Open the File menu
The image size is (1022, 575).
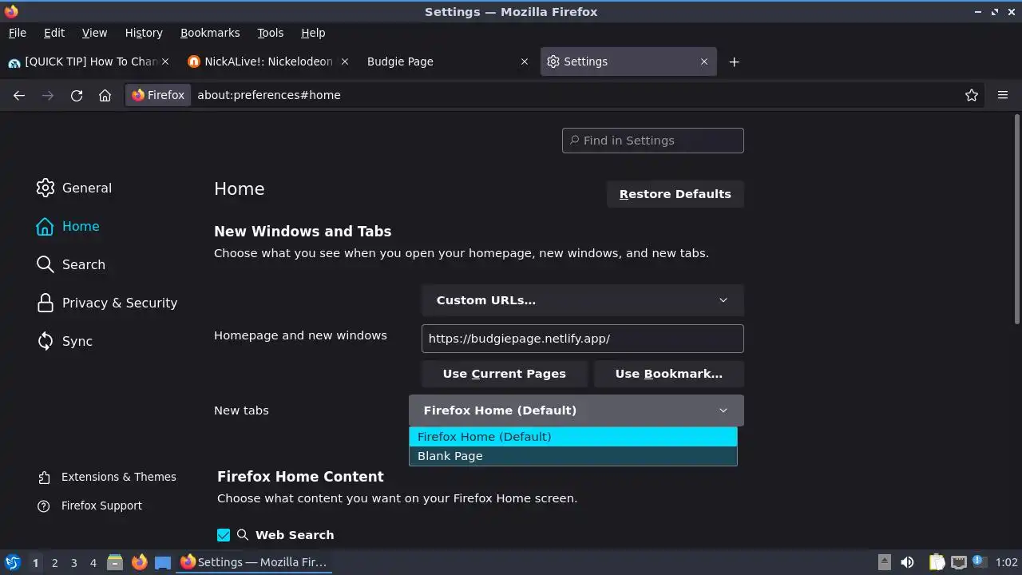pyautogui.click(x=18, y=33)
